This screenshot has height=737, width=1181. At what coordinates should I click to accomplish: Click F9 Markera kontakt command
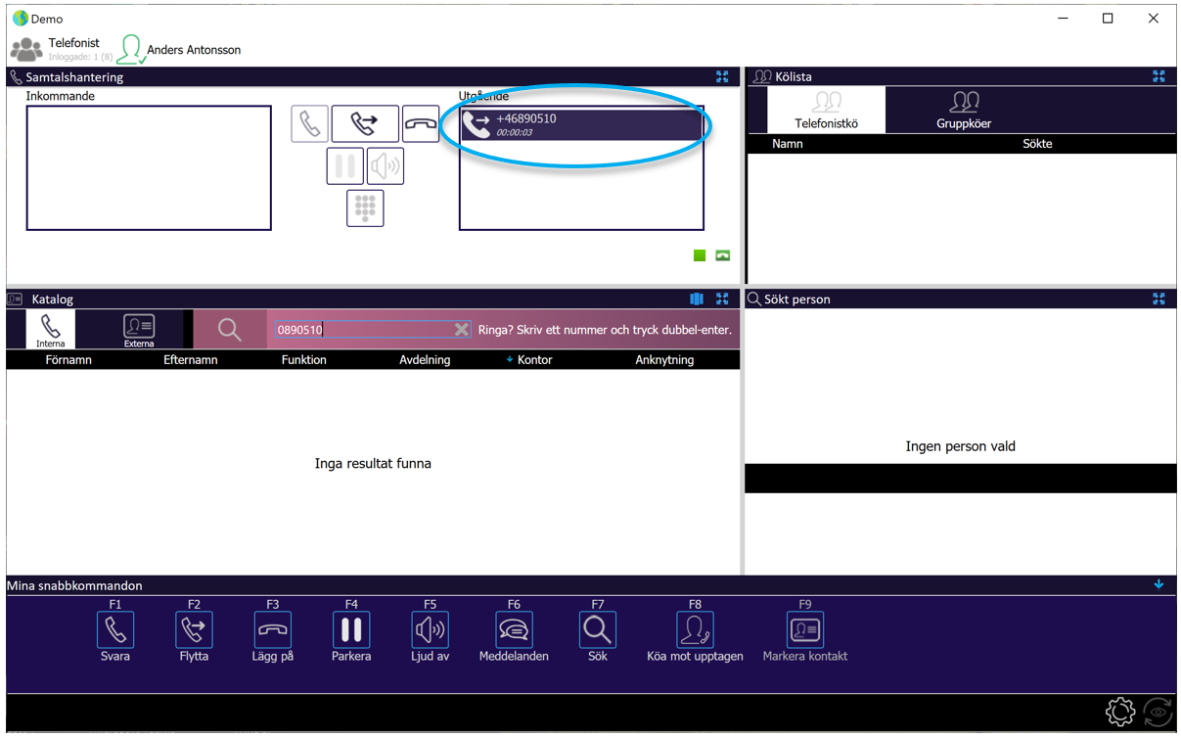point(805,630)
